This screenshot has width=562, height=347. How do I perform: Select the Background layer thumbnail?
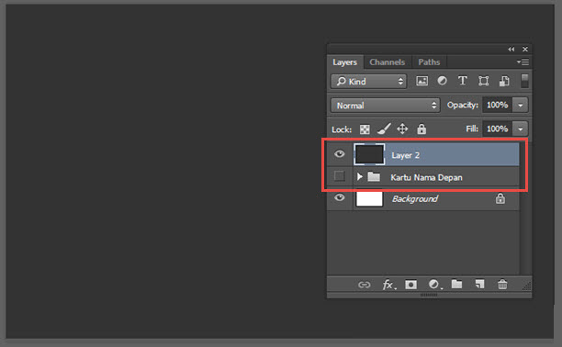pyautogui.click(x=369, y=198)
